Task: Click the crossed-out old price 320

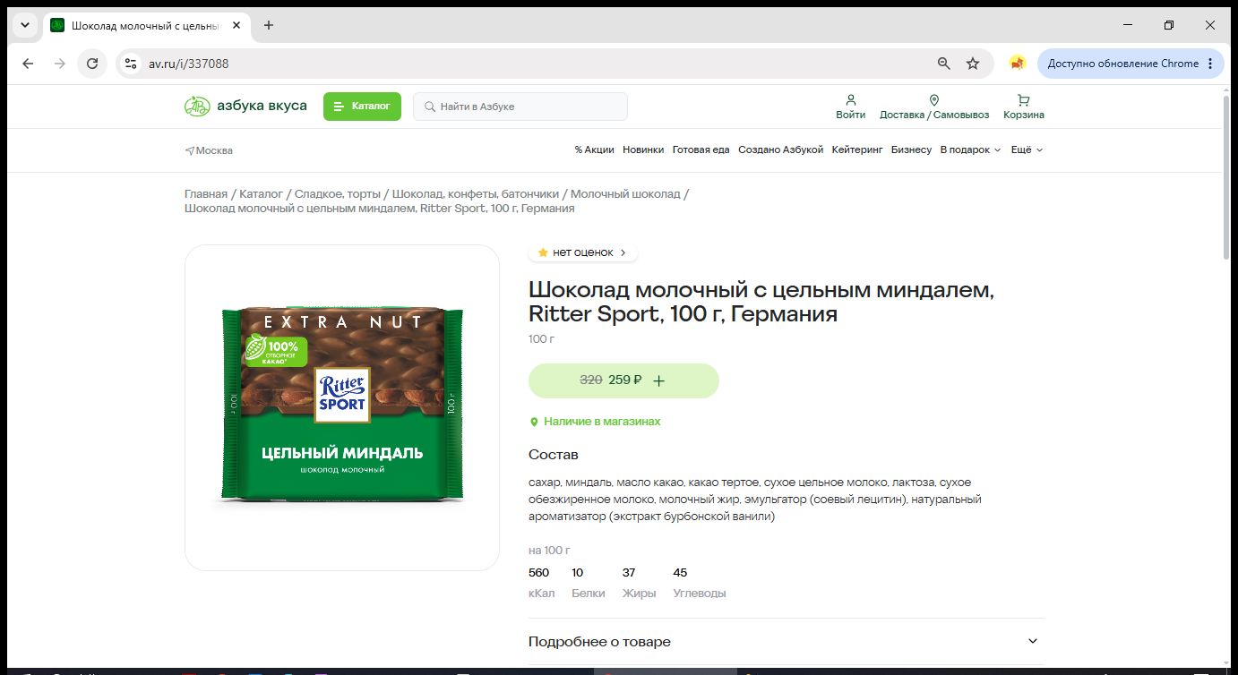Action: tap(591, 380)
